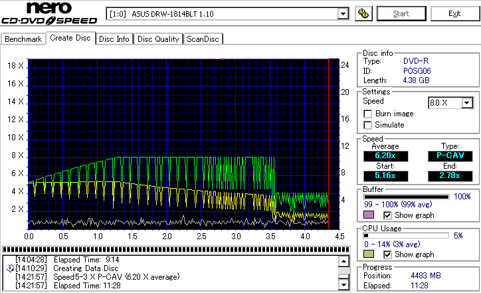Select log line Speed:5-3 X P-CAV
Screen dimensions: 481x293
click(x=98, y=277)
